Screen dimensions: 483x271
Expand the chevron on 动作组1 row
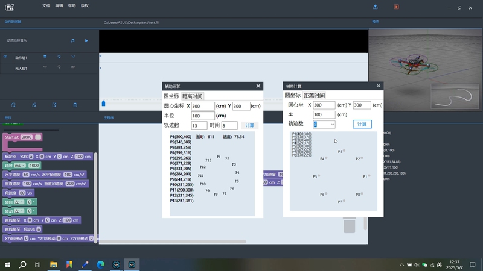click(x=73, y=57)
